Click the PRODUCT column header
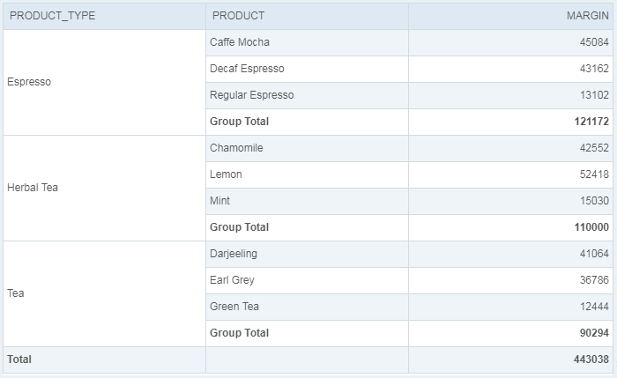Viewport: 617px width, 378px height. click(238, 16)
